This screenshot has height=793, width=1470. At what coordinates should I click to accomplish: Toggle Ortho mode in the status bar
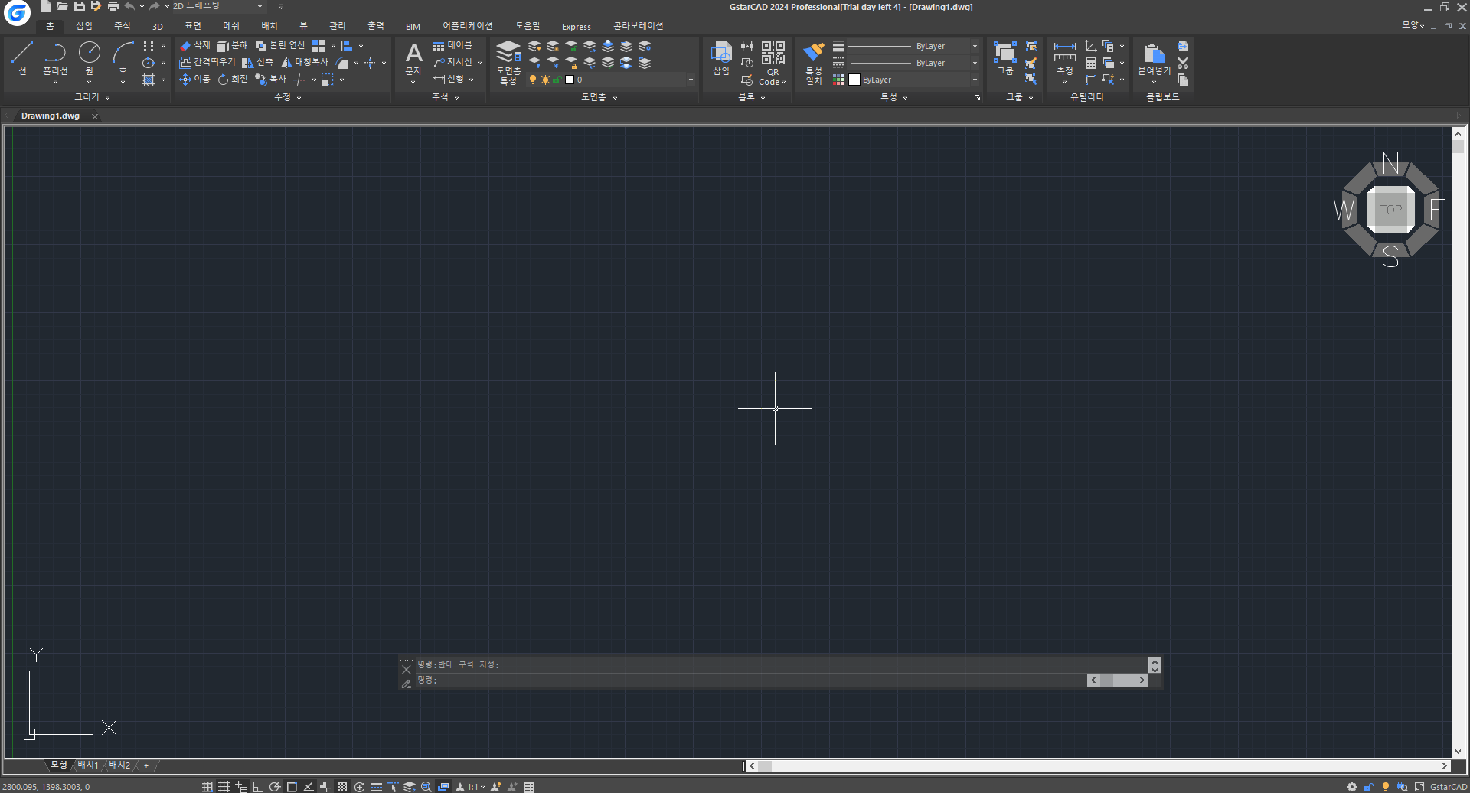[257, 787]
